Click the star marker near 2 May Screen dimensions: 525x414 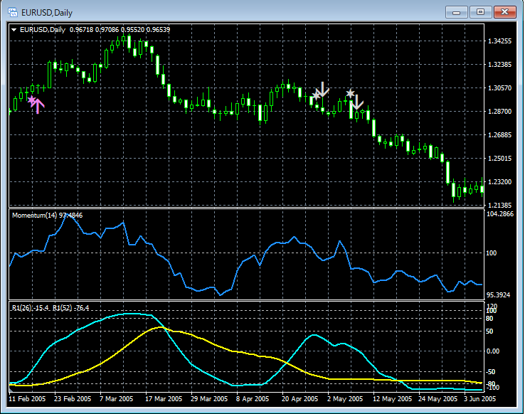coord(349,93)
